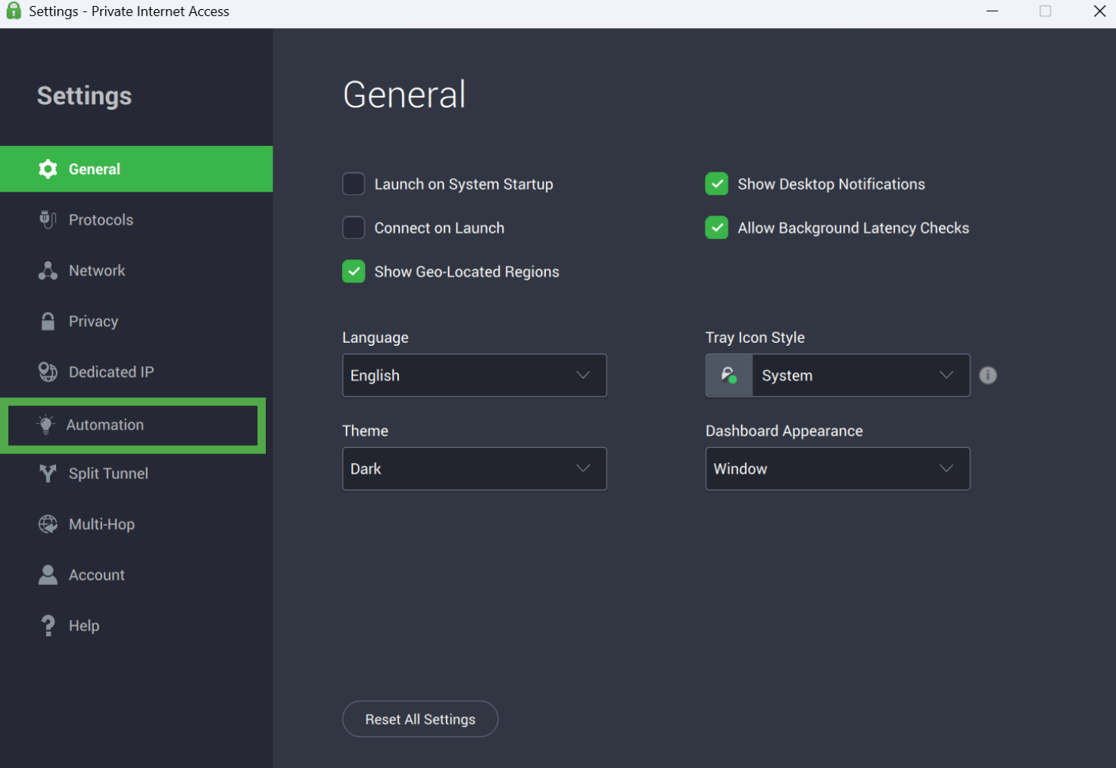Viewport: 1116px width, 768px height.
Task: Click the PIA lock icon in title bar
Action: (x=14, y=11)
